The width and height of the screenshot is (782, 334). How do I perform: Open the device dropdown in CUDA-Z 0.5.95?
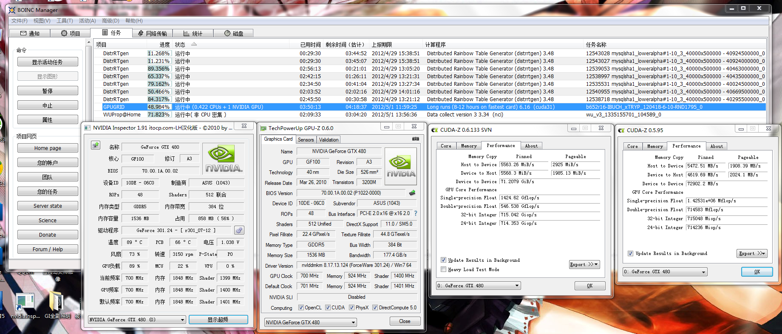coord(665,272)
